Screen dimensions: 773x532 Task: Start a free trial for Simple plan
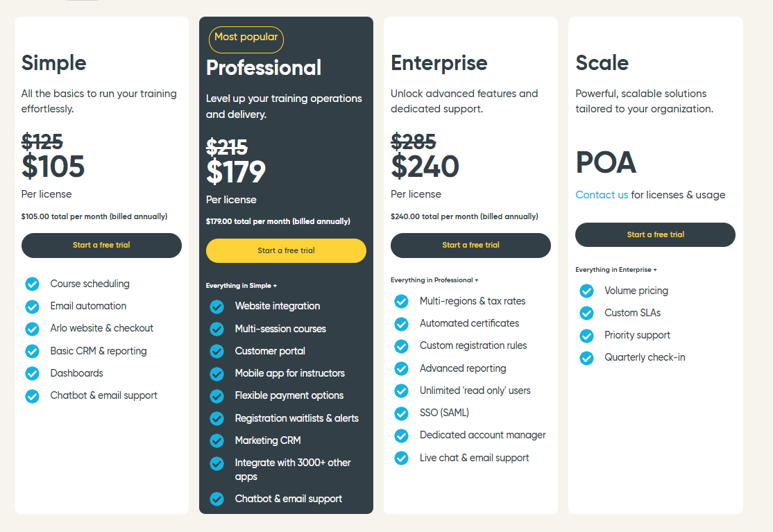point(101,245)
